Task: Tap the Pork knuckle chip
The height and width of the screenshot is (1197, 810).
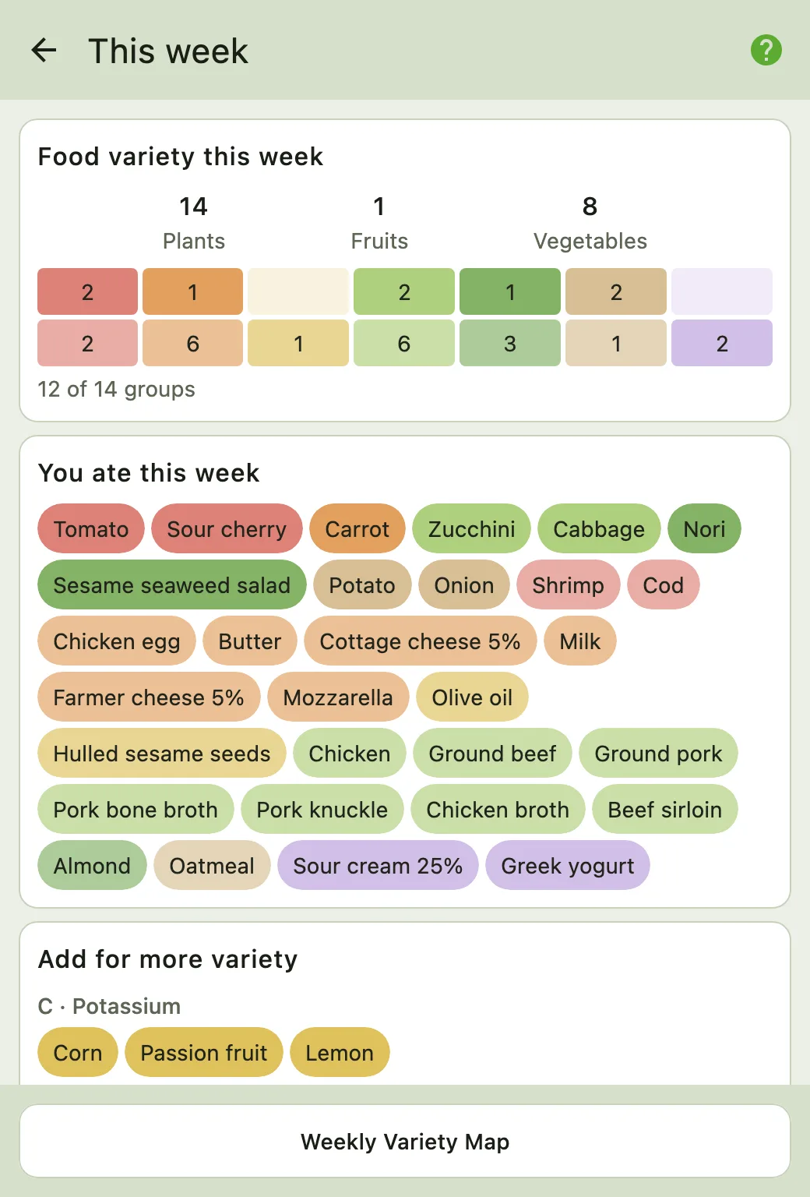Action: click(322, 810)
